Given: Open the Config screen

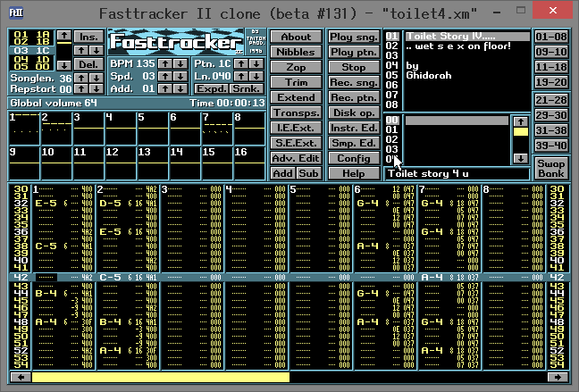Looking at the screenshot, I should (x=354, y=157).
